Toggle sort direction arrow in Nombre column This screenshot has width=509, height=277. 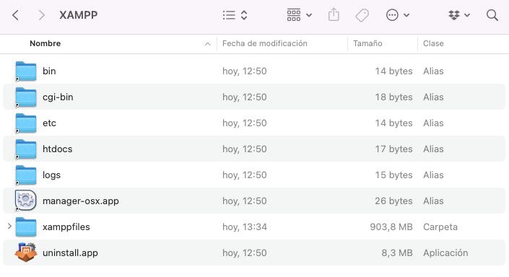click(208, 44)
